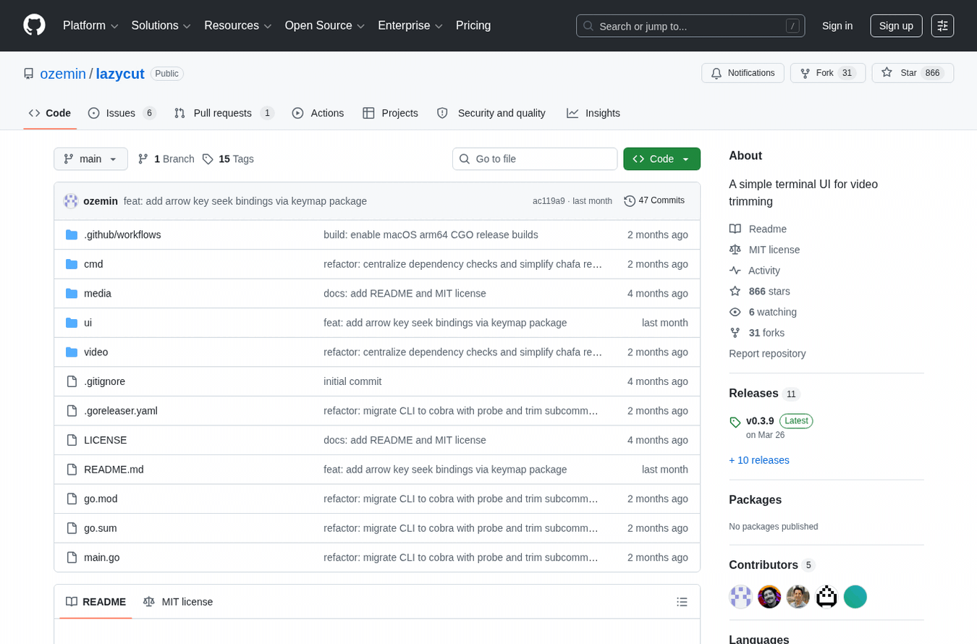Expand the Solutions menu
This screenshot has height=644, width=977.
click(x=161, y=26)
